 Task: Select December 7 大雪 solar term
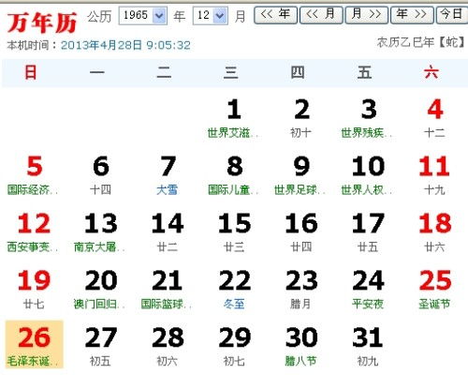pos(168,175)
